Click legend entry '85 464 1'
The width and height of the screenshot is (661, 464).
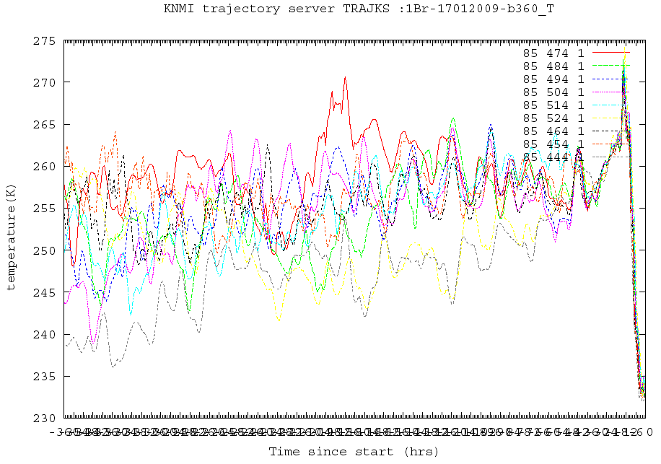click(x=554, y=131)
